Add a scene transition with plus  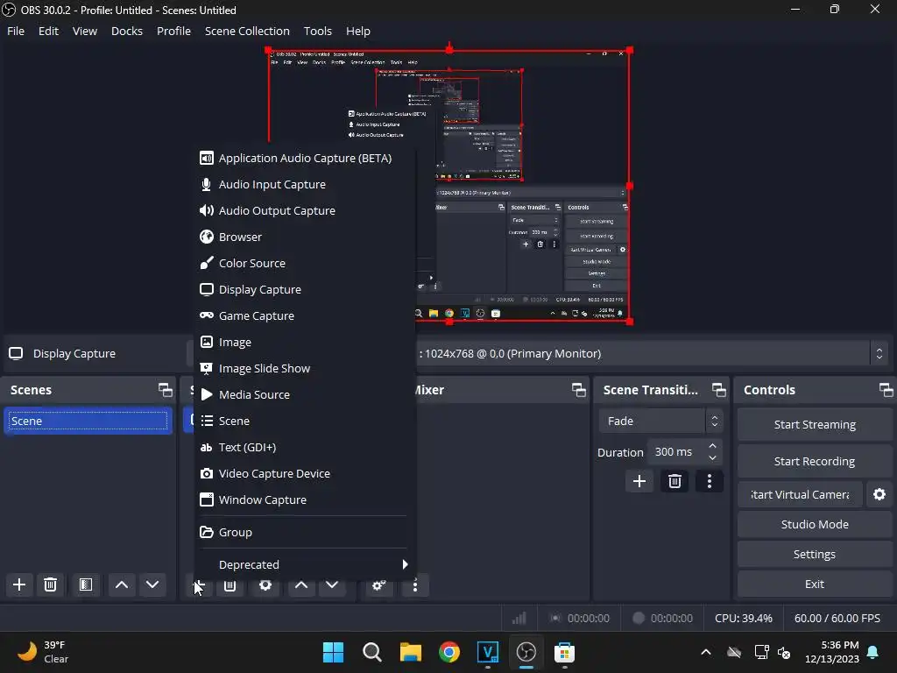(639, 481)
